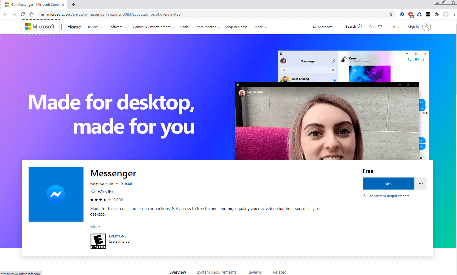Click the Sign in account avatar icon
This screenshot has width=457, height=275.
click(x=426, y=27)
